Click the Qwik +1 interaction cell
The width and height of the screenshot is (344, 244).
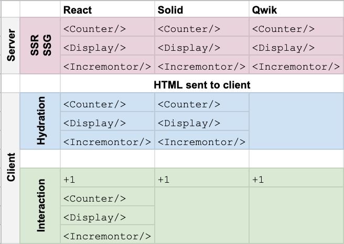[296, 180]
